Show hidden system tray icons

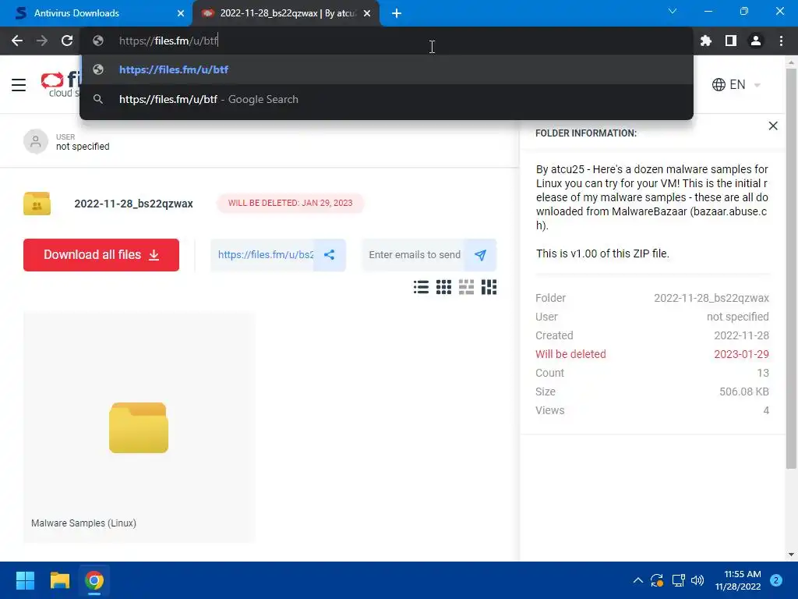click(x=637, y=580)
